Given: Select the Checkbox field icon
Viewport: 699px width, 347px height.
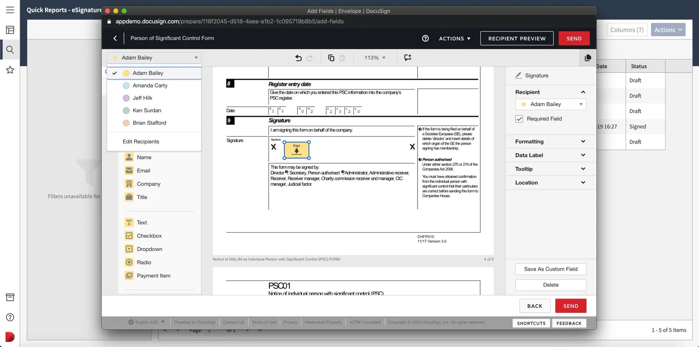Looking at the screenshot, I should tap(129, 236).
